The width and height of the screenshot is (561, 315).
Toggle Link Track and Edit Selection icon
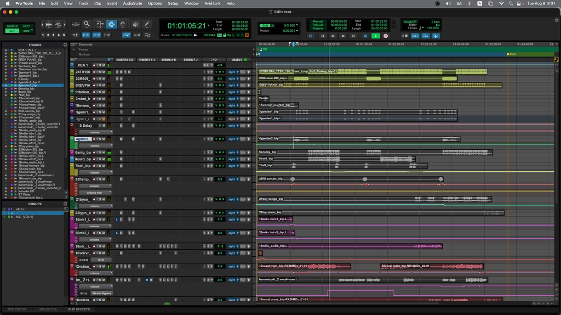click(x=97, y=35)
